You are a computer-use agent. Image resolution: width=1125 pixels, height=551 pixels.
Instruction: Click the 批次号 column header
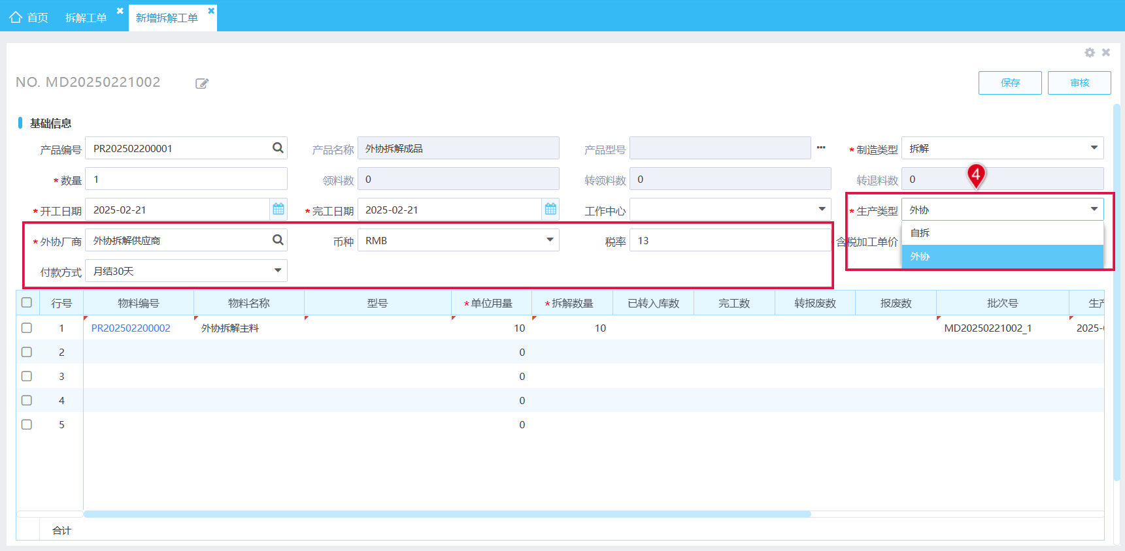[1003, 303]
